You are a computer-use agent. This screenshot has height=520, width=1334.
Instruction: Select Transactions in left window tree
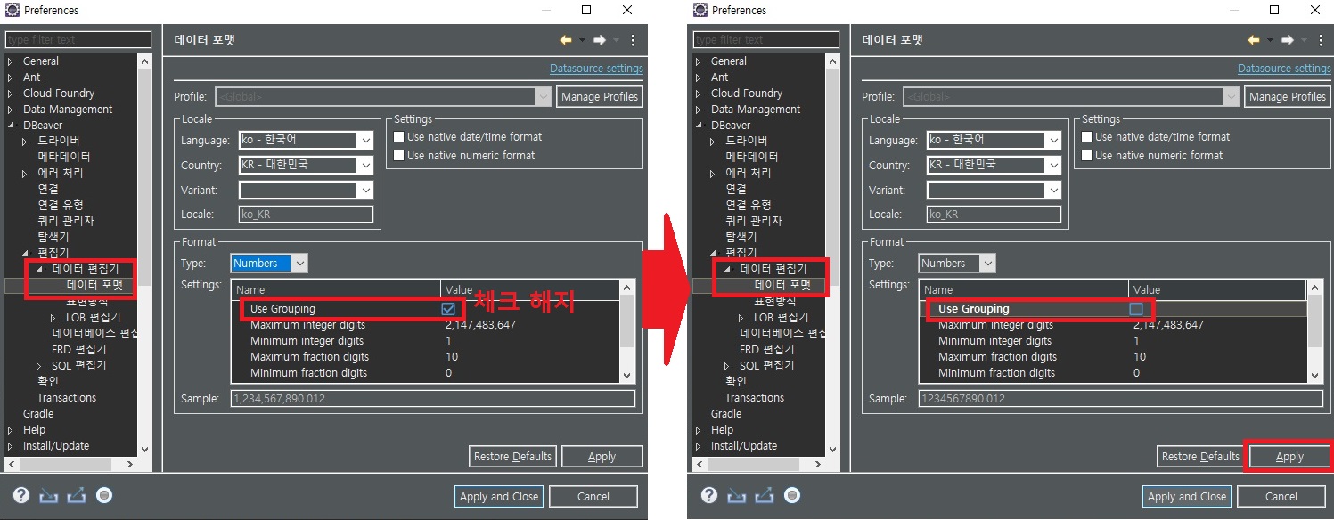coord(67,398)
